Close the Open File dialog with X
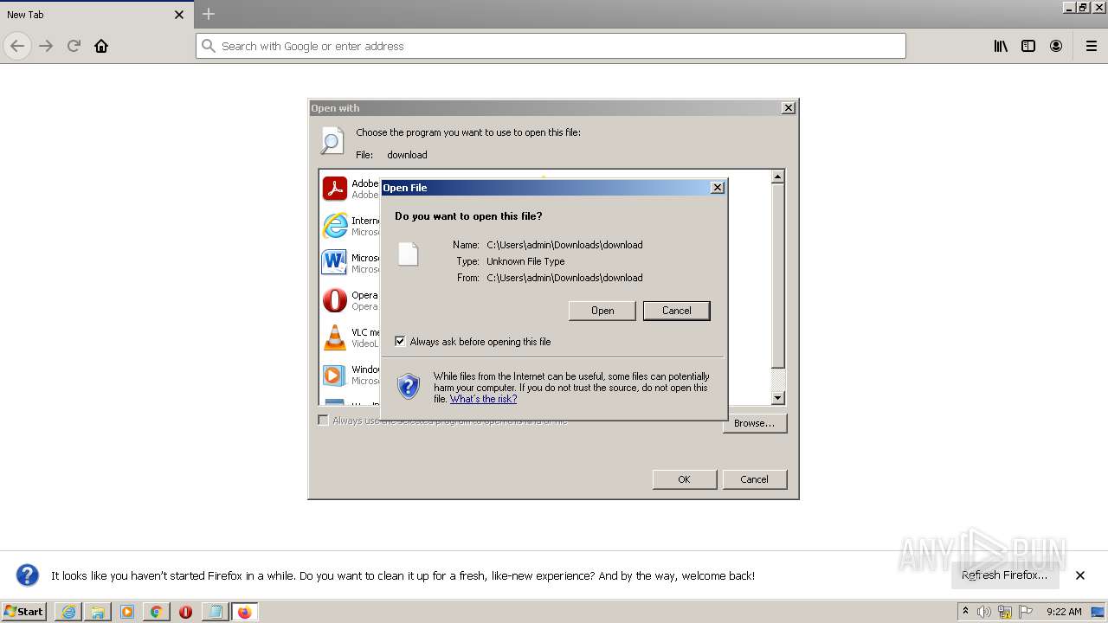 pos(718,188)
